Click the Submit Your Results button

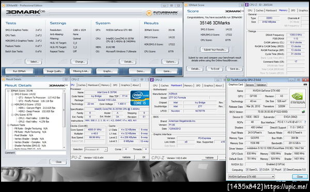coord(215,50)
